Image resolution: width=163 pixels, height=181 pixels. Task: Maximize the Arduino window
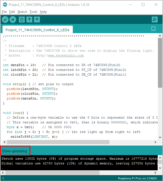point(143,4)
